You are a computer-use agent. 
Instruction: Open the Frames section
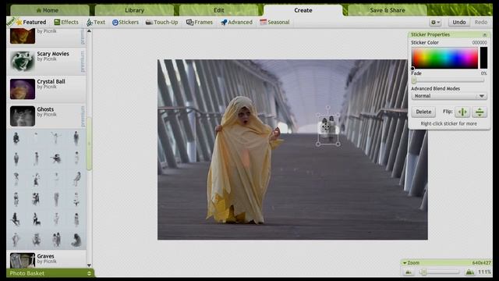point(200,22)
